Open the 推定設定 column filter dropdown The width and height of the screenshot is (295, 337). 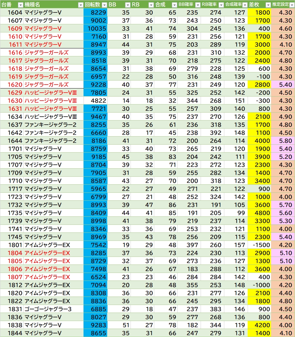pyautogui.click(x=292, y=5)
